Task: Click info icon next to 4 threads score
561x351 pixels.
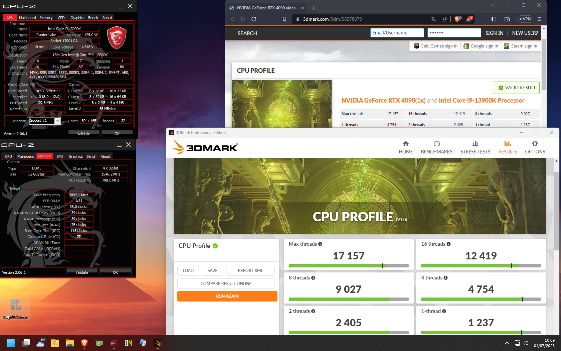Action: coord(445,278)
